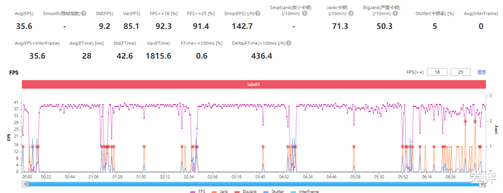Click FPS threshold field showing 25
The image size is (503, 193).
(461, 72)
